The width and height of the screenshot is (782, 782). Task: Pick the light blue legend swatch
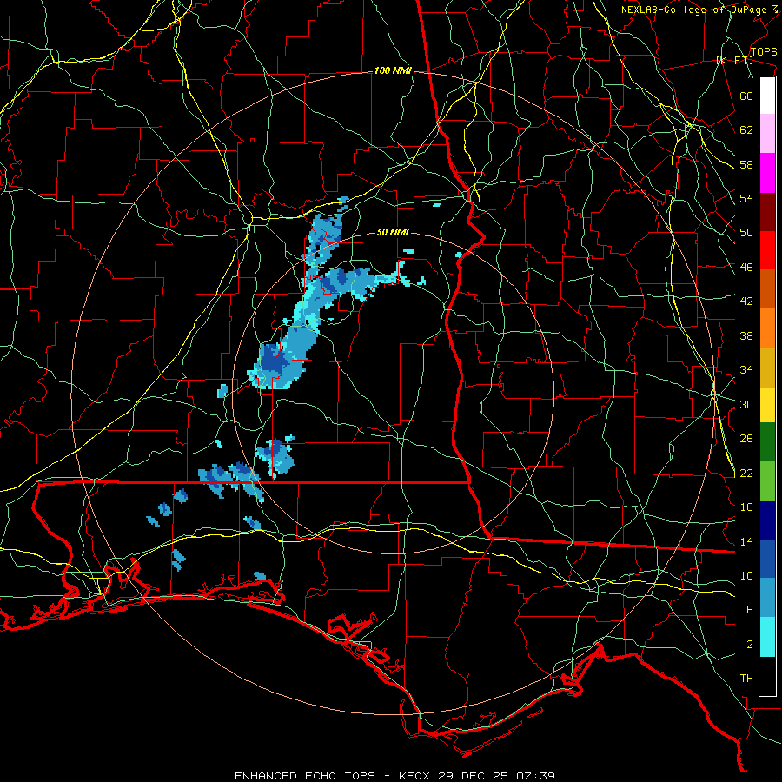tap(767, 598)
